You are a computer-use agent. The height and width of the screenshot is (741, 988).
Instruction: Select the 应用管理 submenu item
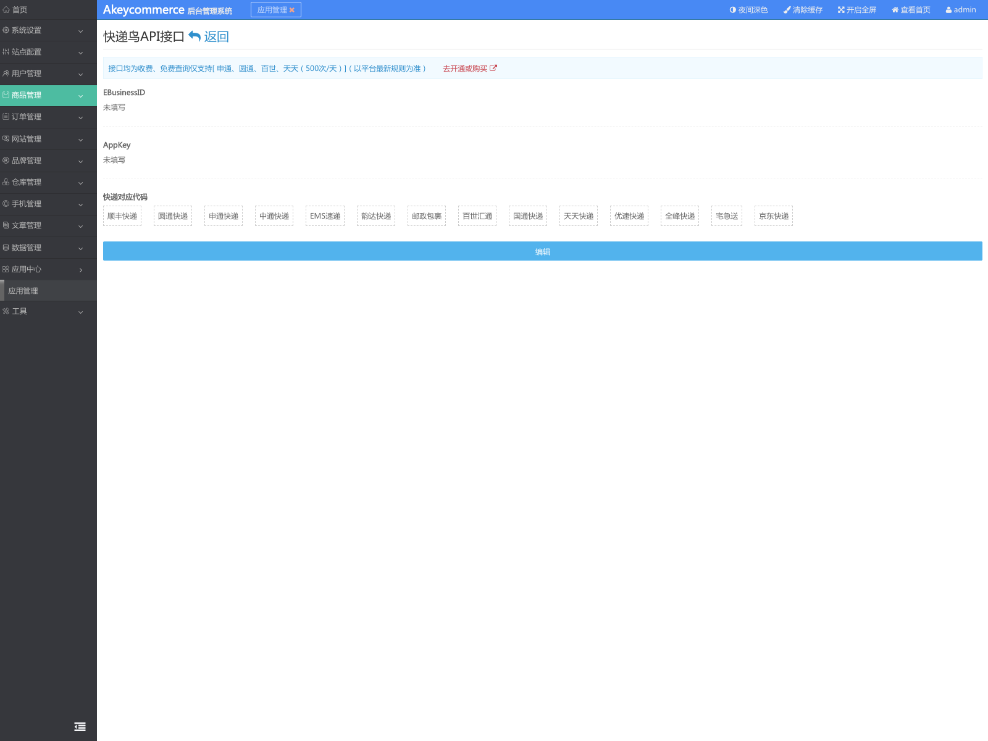48,291
